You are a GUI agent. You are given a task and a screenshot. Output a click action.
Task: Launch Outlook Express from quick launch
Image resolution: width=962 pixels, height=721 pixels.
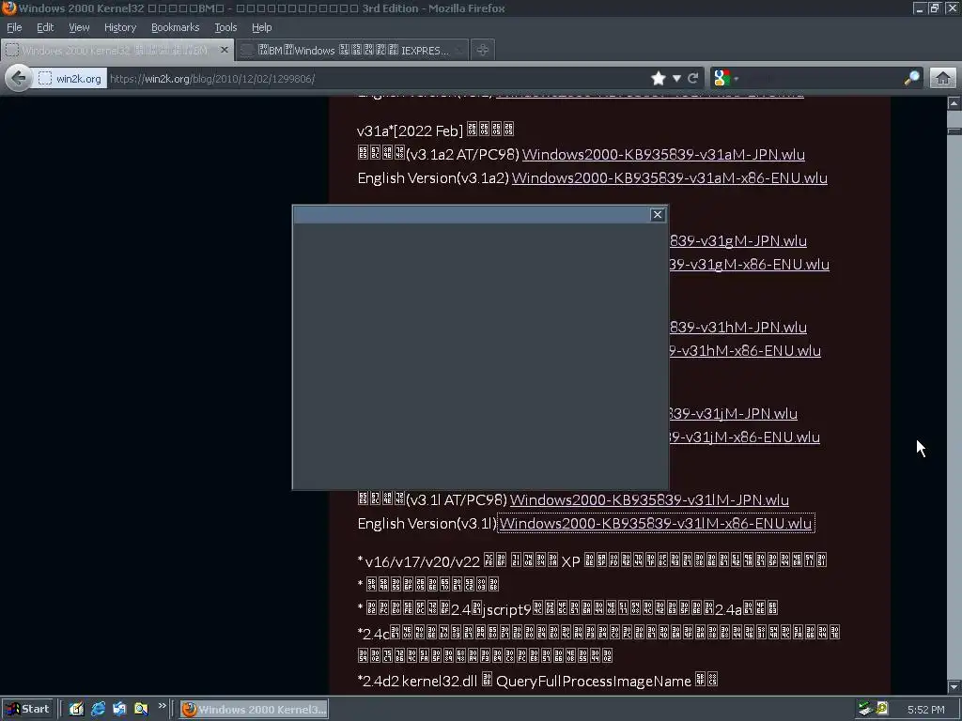pos(119,709)
